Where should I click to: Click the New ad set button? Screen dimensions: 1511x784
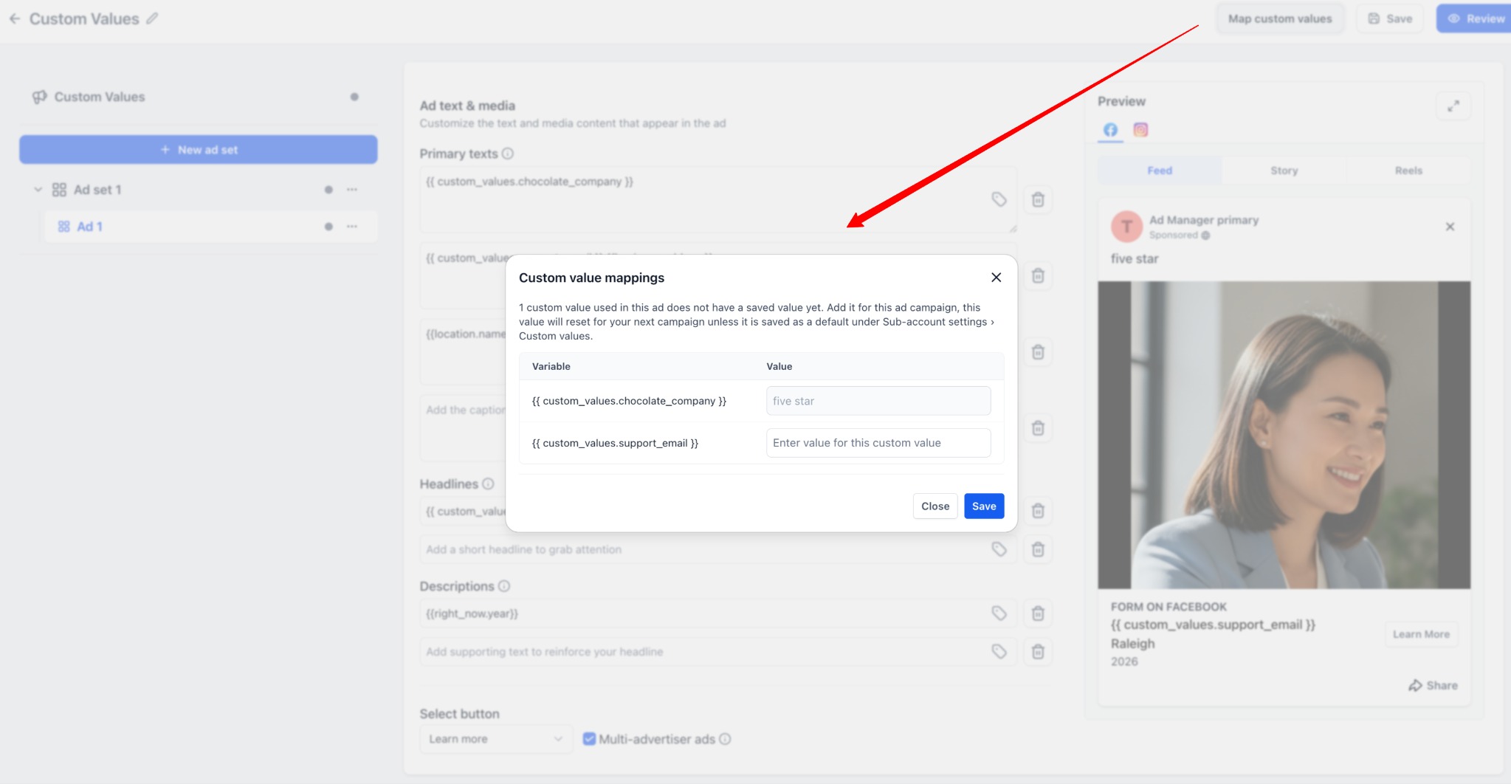199,149
